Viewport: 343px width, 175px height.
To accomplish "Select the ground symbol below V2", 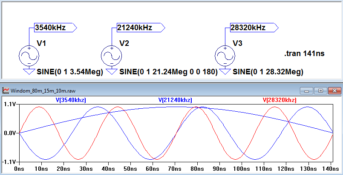I will click(112, 71).
